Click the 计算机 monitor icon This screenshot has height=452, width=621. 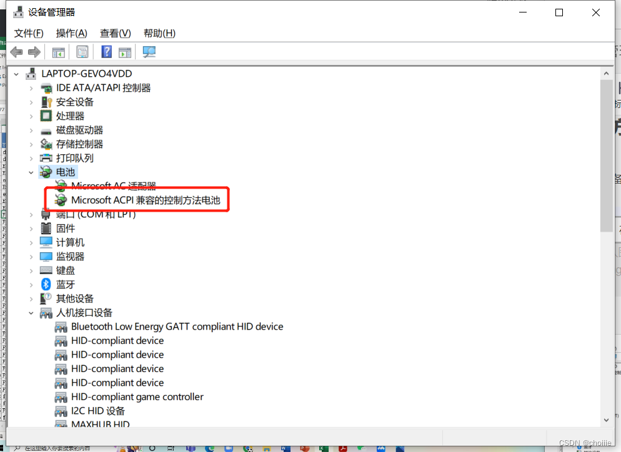coord(46,242)
